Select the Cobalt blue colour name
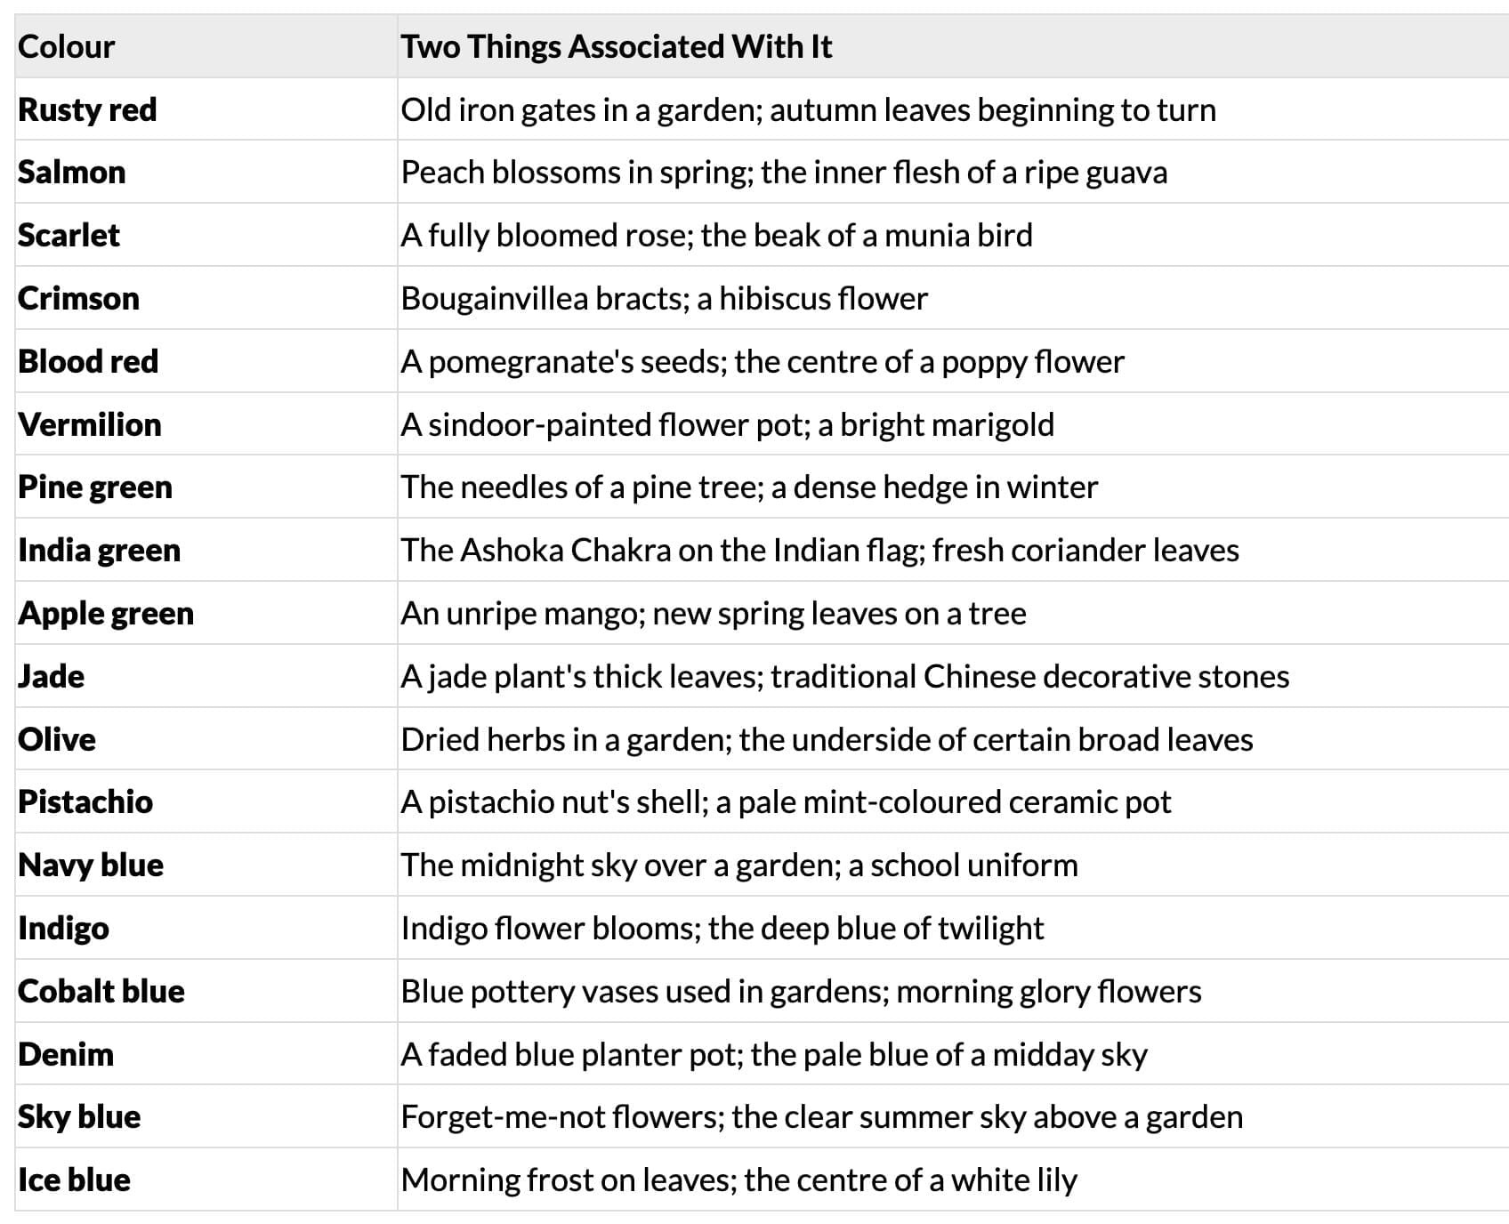 (x=101, y=991)
